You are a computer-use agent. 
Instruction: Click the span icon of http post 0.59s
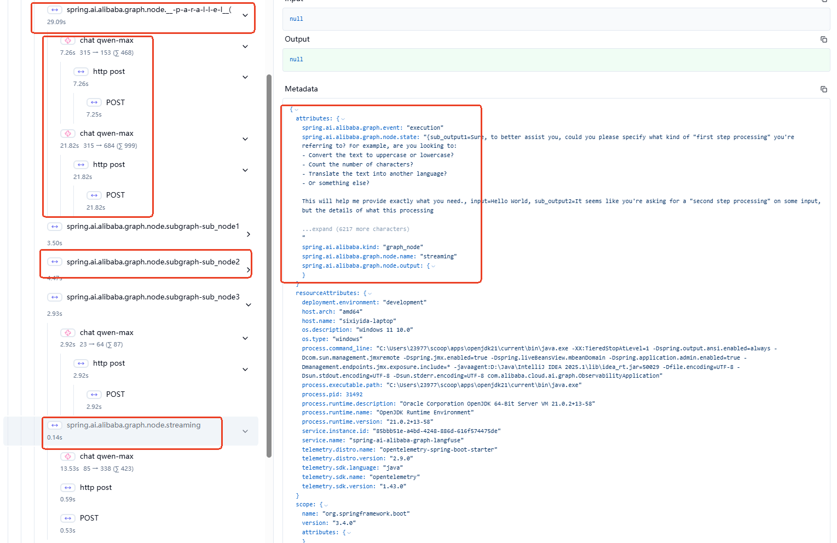pyautogui.click(x=67, y=488)
